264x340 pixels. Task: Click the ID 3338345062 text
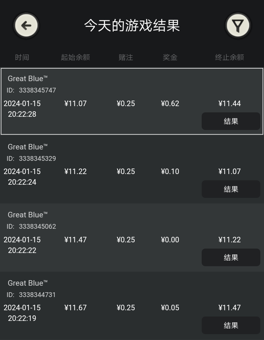coord(32,227)
